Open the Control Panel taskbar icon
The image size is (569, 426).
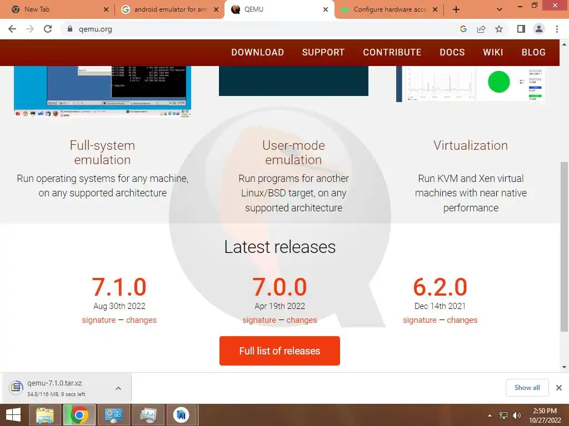(x=114, y=415)
